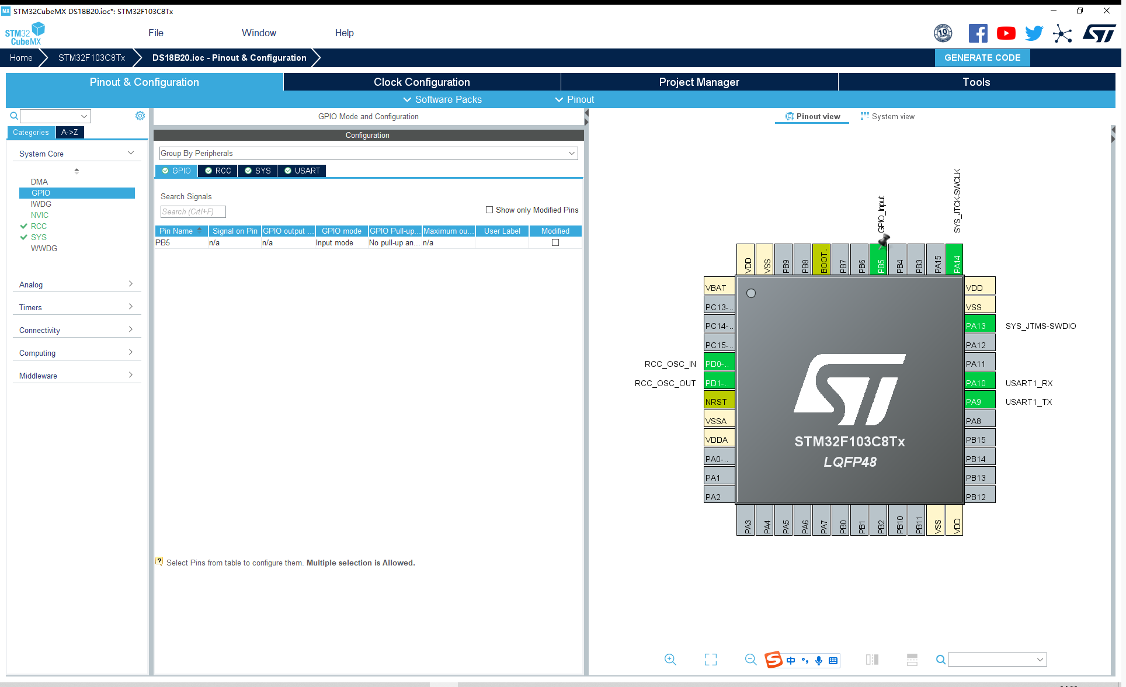The height and width of the screenshot is (687, 1126).
Task: Click the ST logo in header
Action: tap(1099, 33)
